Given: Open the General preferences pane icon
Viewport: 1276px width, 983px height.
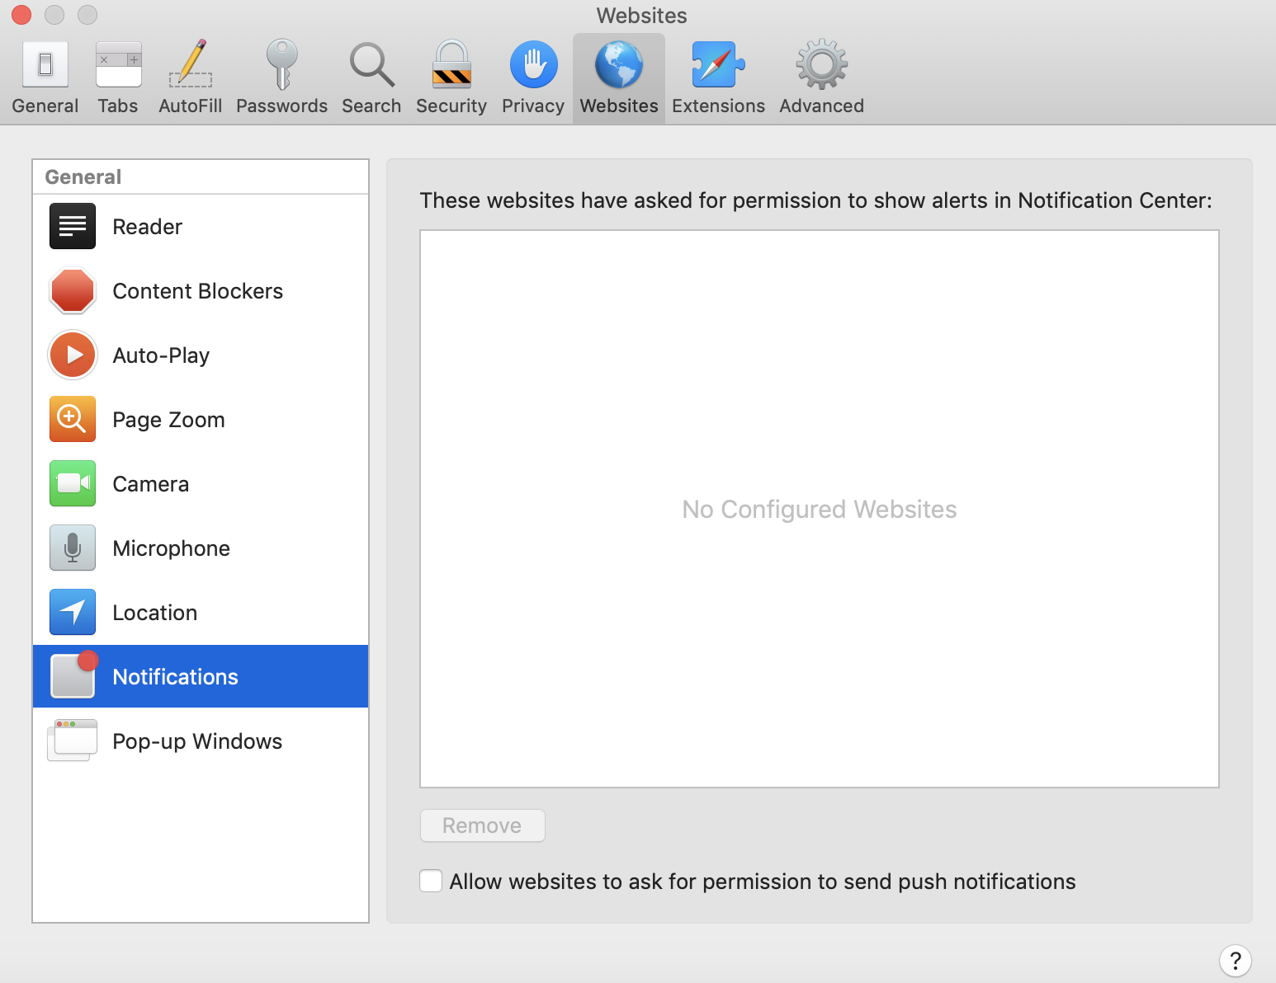Looking at the screenshot, I should click(45, 64).
